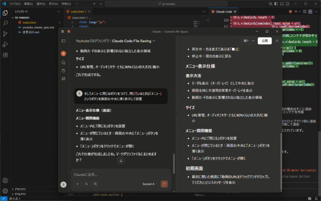Click the attach plus button in composer

(x=77, y=184)
